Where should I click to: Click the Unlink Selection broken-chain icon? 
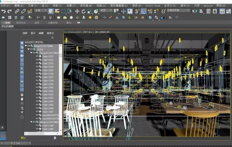pyautogui.click(x=23, y=11)
